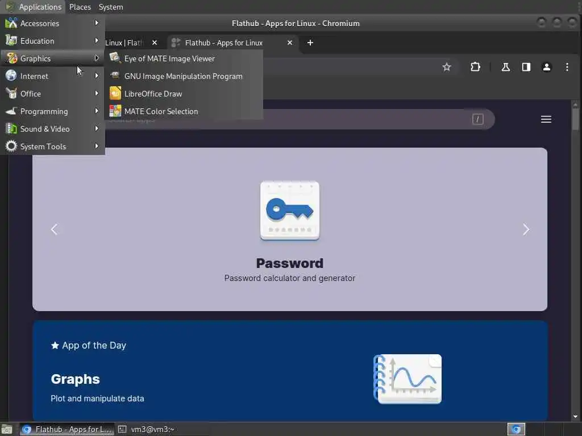Click the Graphs app notebook thumbnail
Viewport: 582px width, 436px height.
click(408, 379)
